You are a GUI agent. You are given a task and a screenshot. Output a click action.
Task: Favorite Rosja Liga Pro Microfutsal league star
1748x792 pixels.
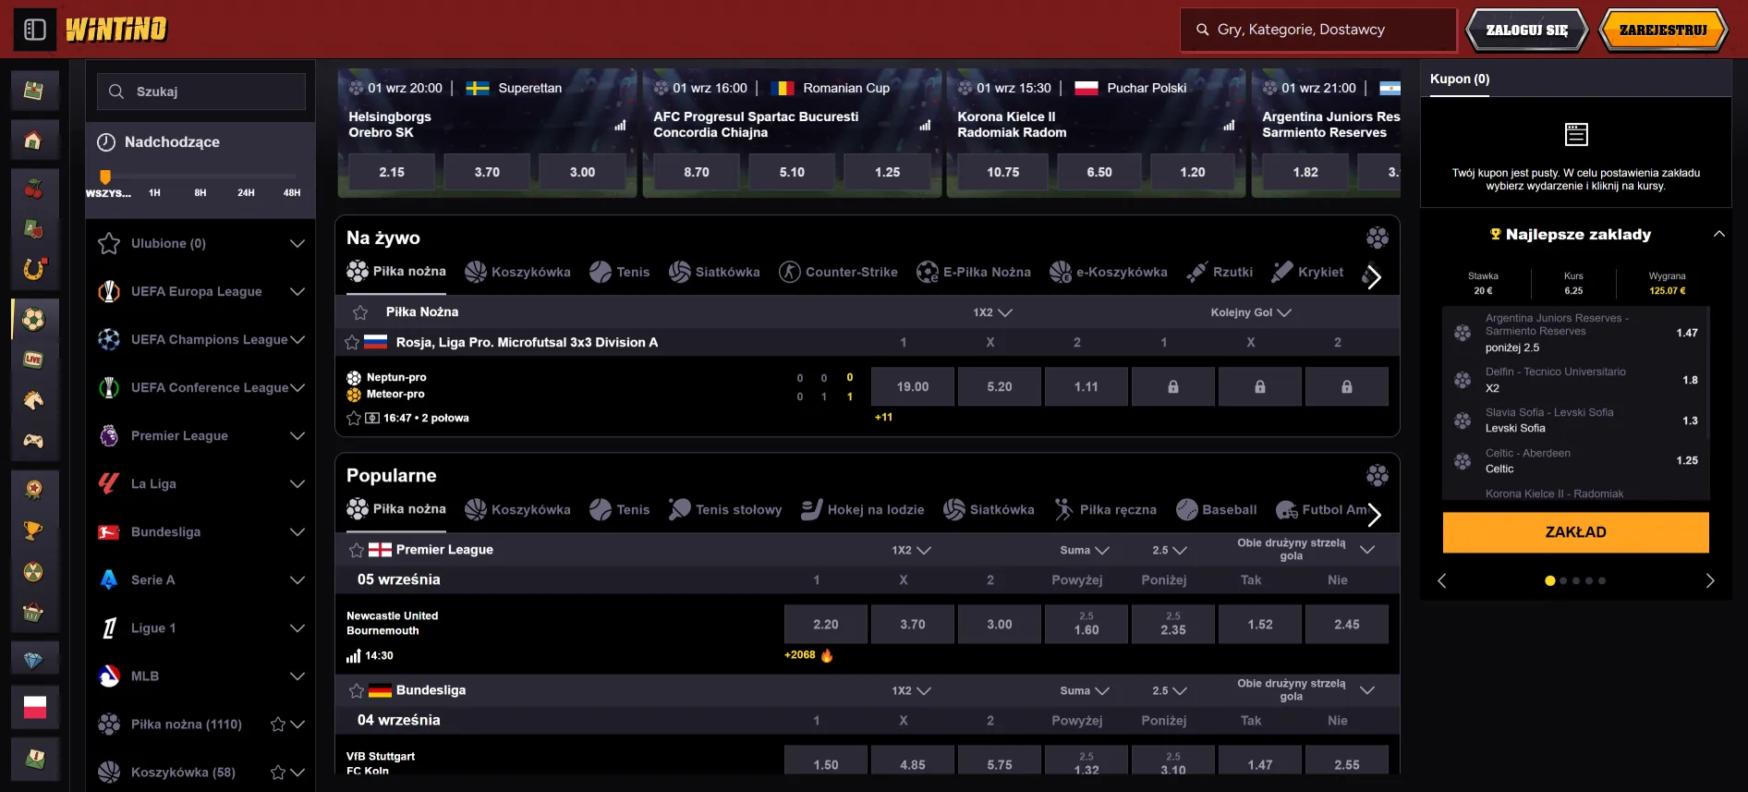pos(352,342)
